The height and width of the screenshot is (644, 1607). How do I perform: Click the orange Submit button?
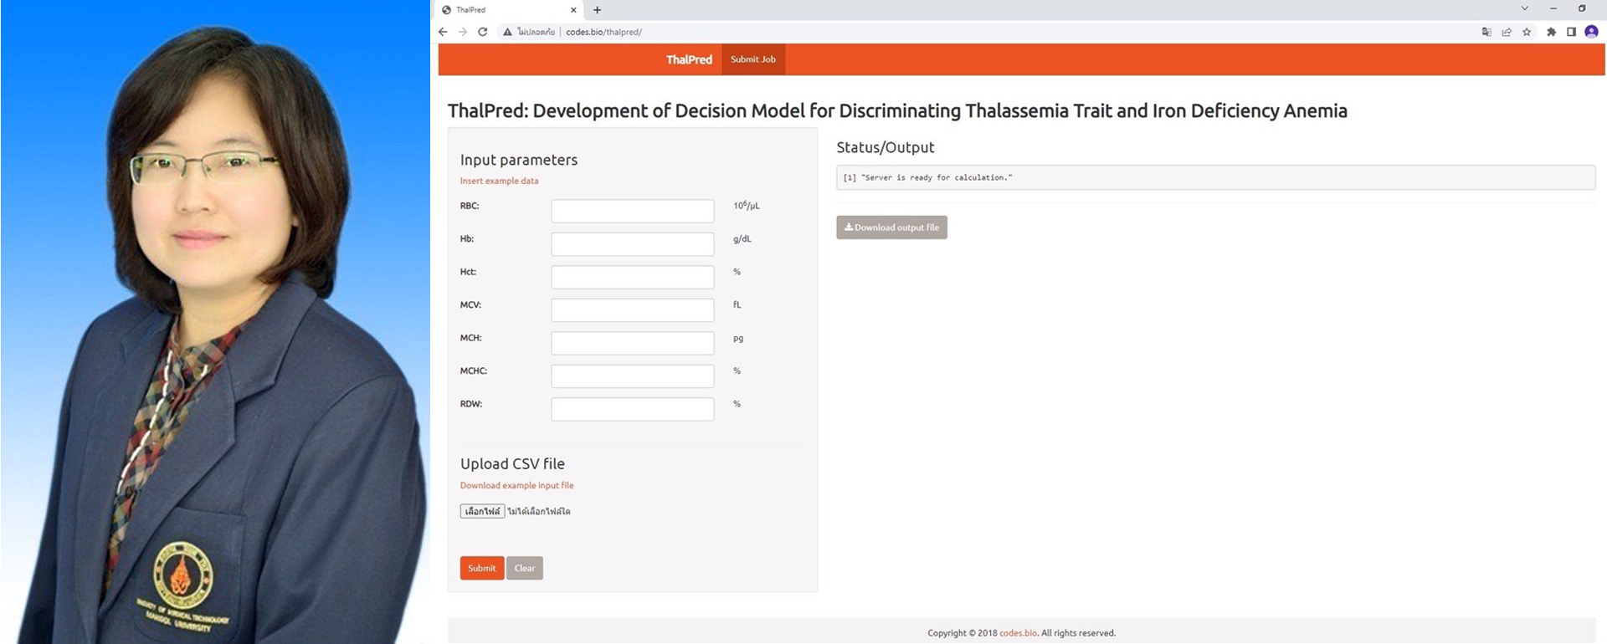tap(482, 568)
